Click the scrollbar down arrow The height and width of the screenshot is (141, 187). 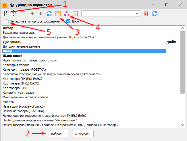(x=183, y=125)
